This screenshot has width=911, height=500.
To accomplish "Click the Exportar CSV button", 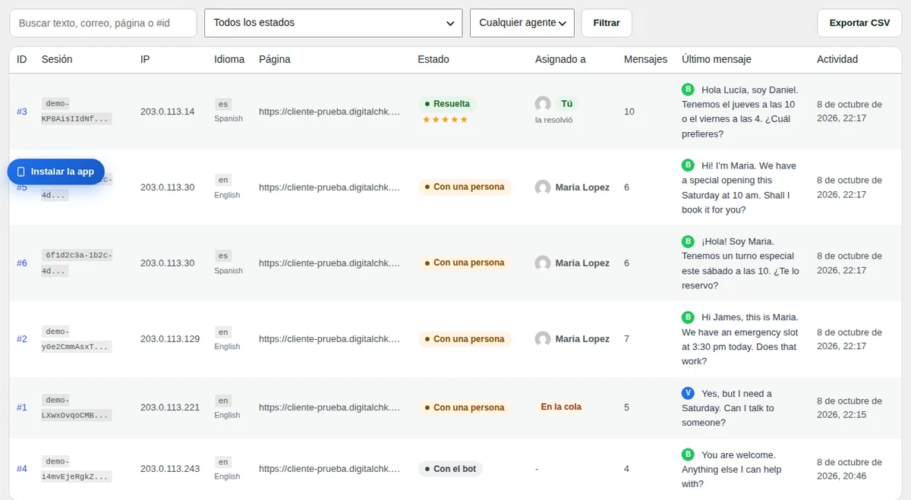I will coord(859,23).
